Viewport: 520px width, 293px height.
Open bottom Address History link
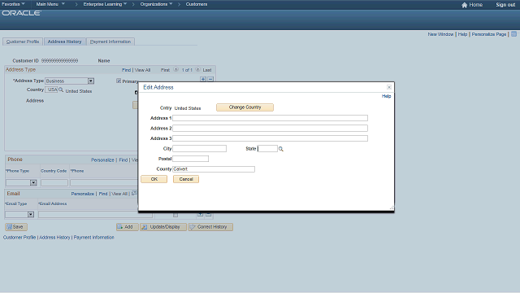click(x=54, y=238)
